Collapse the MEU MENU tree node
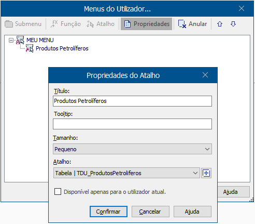255x224 pixels. click(11, 40)
